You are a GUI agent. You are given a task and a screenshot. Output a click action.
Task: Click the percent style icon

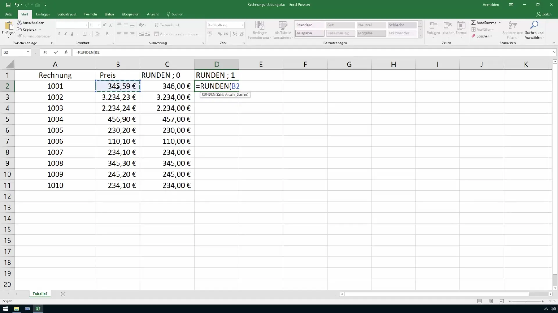220,34
